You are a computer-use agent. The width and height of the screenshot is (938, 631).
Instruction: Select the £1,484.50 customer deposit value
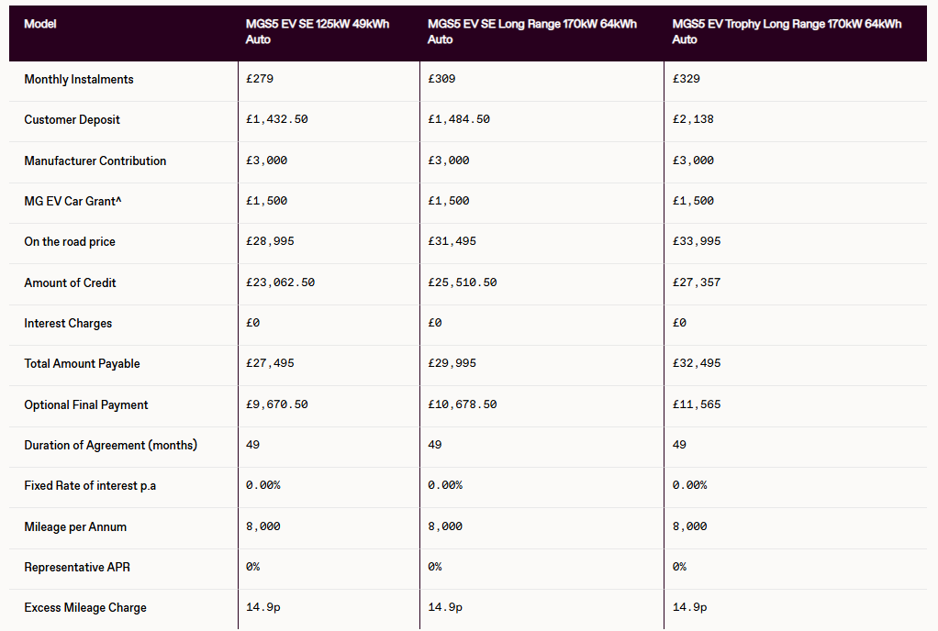459,120
